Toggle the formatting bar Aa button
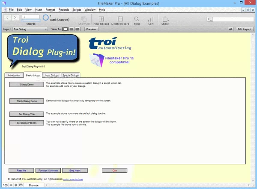The width and height of the screenshot is (257, 189). coord(230,30)
